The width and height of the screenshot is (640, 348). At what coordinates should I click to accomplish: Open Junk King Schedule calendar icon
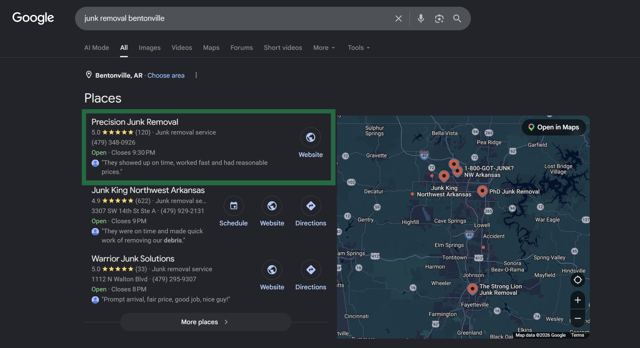click(233, 206)
